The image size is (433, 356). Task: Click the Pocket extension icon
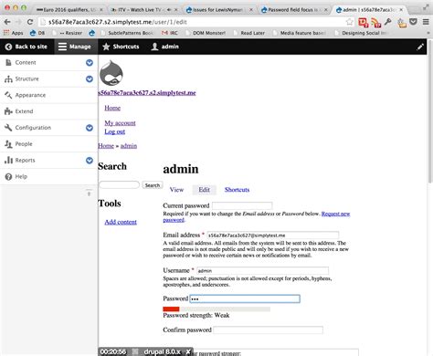[x=413, y=22]
